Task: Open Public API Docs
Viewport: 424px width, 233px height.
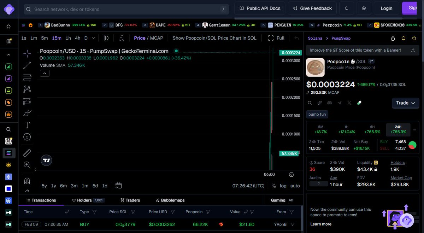Action: point(260,8)
